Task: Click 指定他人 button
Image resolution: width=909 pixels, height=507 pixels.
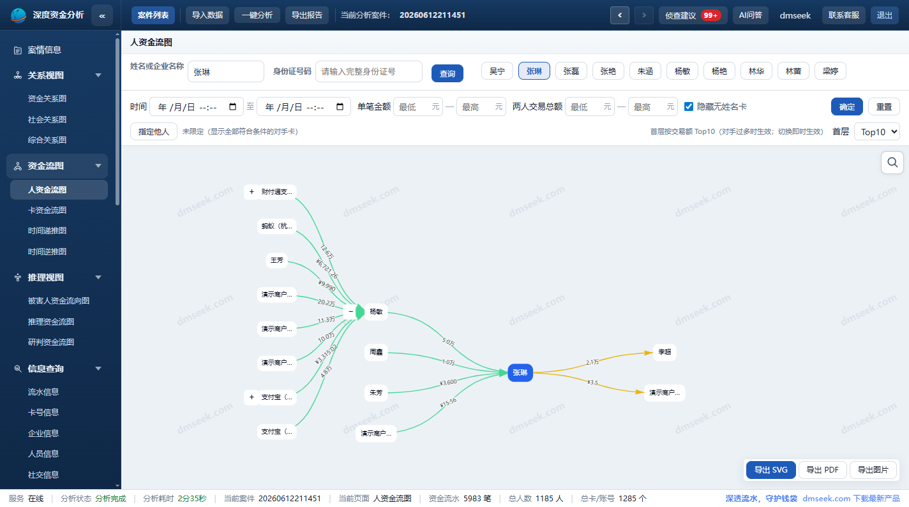Action: pyautogui.click(x=154, y=131)
